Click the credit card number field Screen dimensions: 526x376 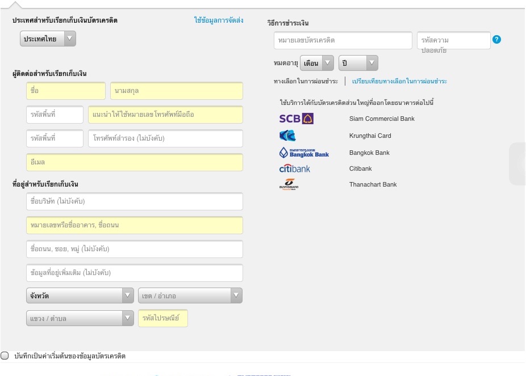click(343, 40)
